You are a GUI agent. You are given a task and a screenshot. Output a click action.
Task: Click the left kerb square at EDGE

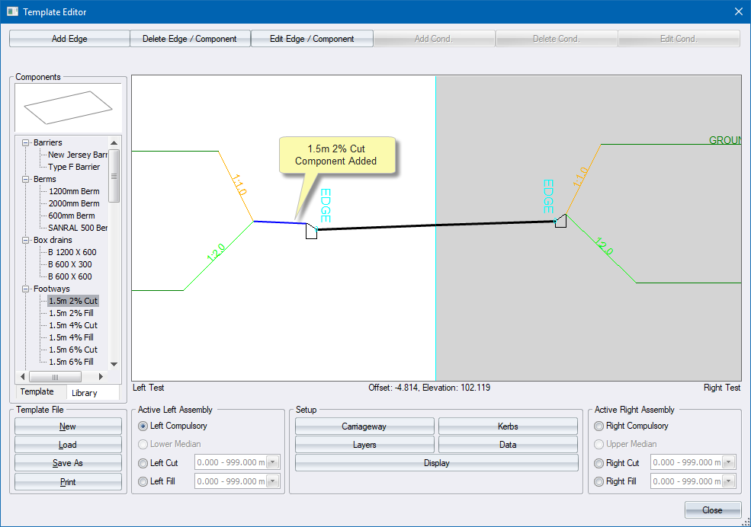(311, 232)
